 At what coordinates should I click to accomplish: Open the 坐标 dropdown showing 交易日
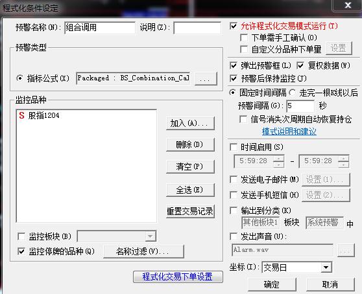pos(297,267)
